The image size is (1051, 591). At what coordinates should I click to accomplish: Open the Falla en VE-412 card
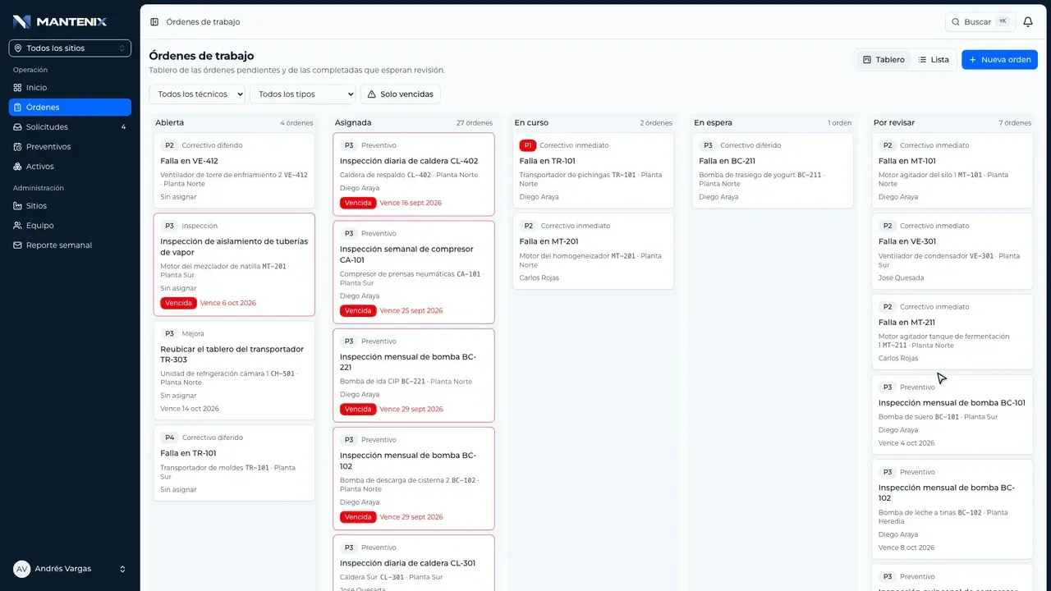(x=234, y=171)
